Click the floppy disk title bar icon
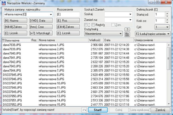The image size is (173, 115). pyautogui.click(x=4, y=3)
